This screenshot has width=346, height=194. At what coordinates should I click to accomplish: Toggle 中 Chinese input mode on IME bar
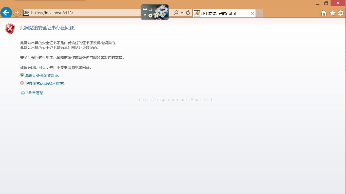tap(145, 9)
